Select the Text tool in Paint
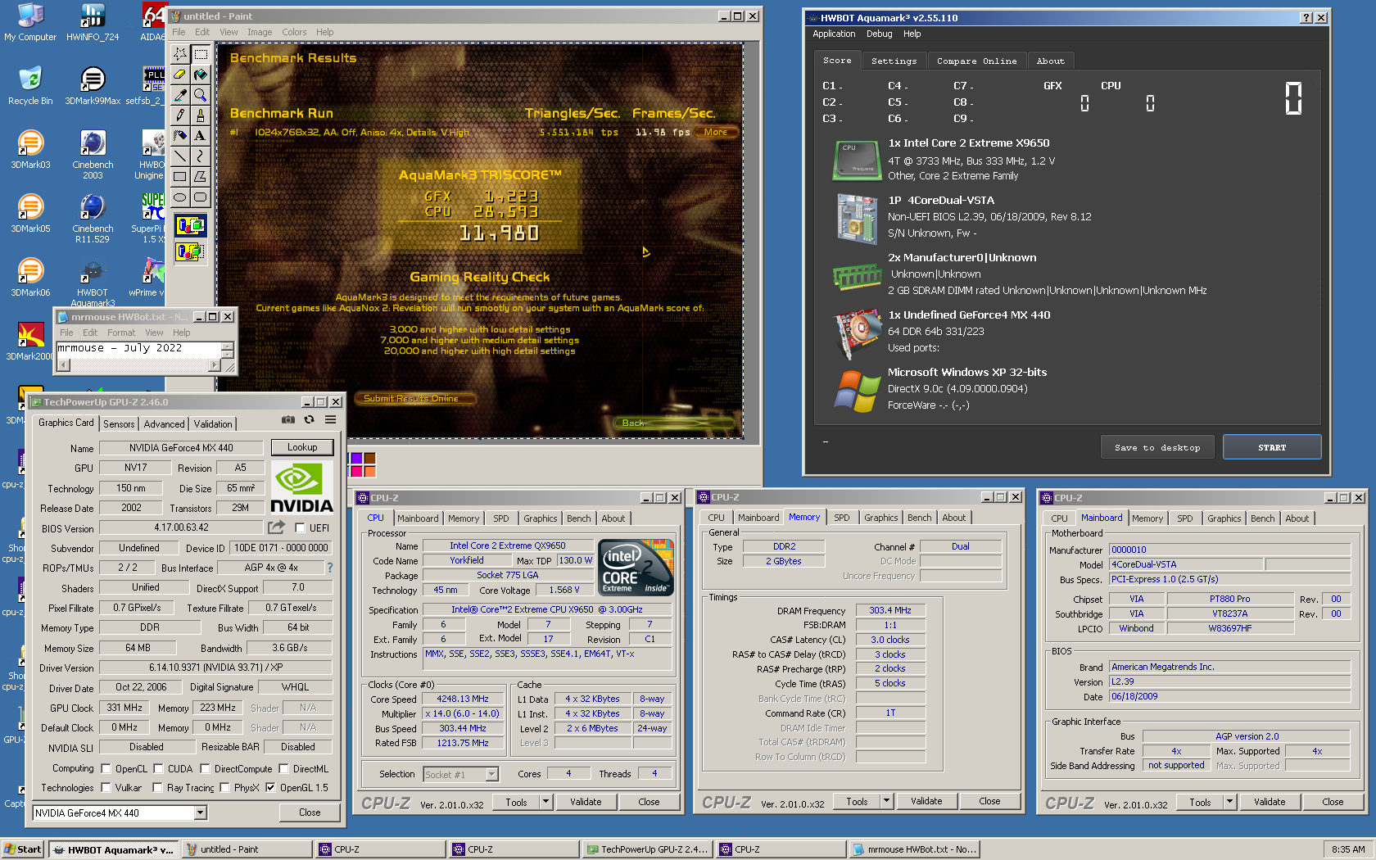1376x860 pixels. point(201,136)
